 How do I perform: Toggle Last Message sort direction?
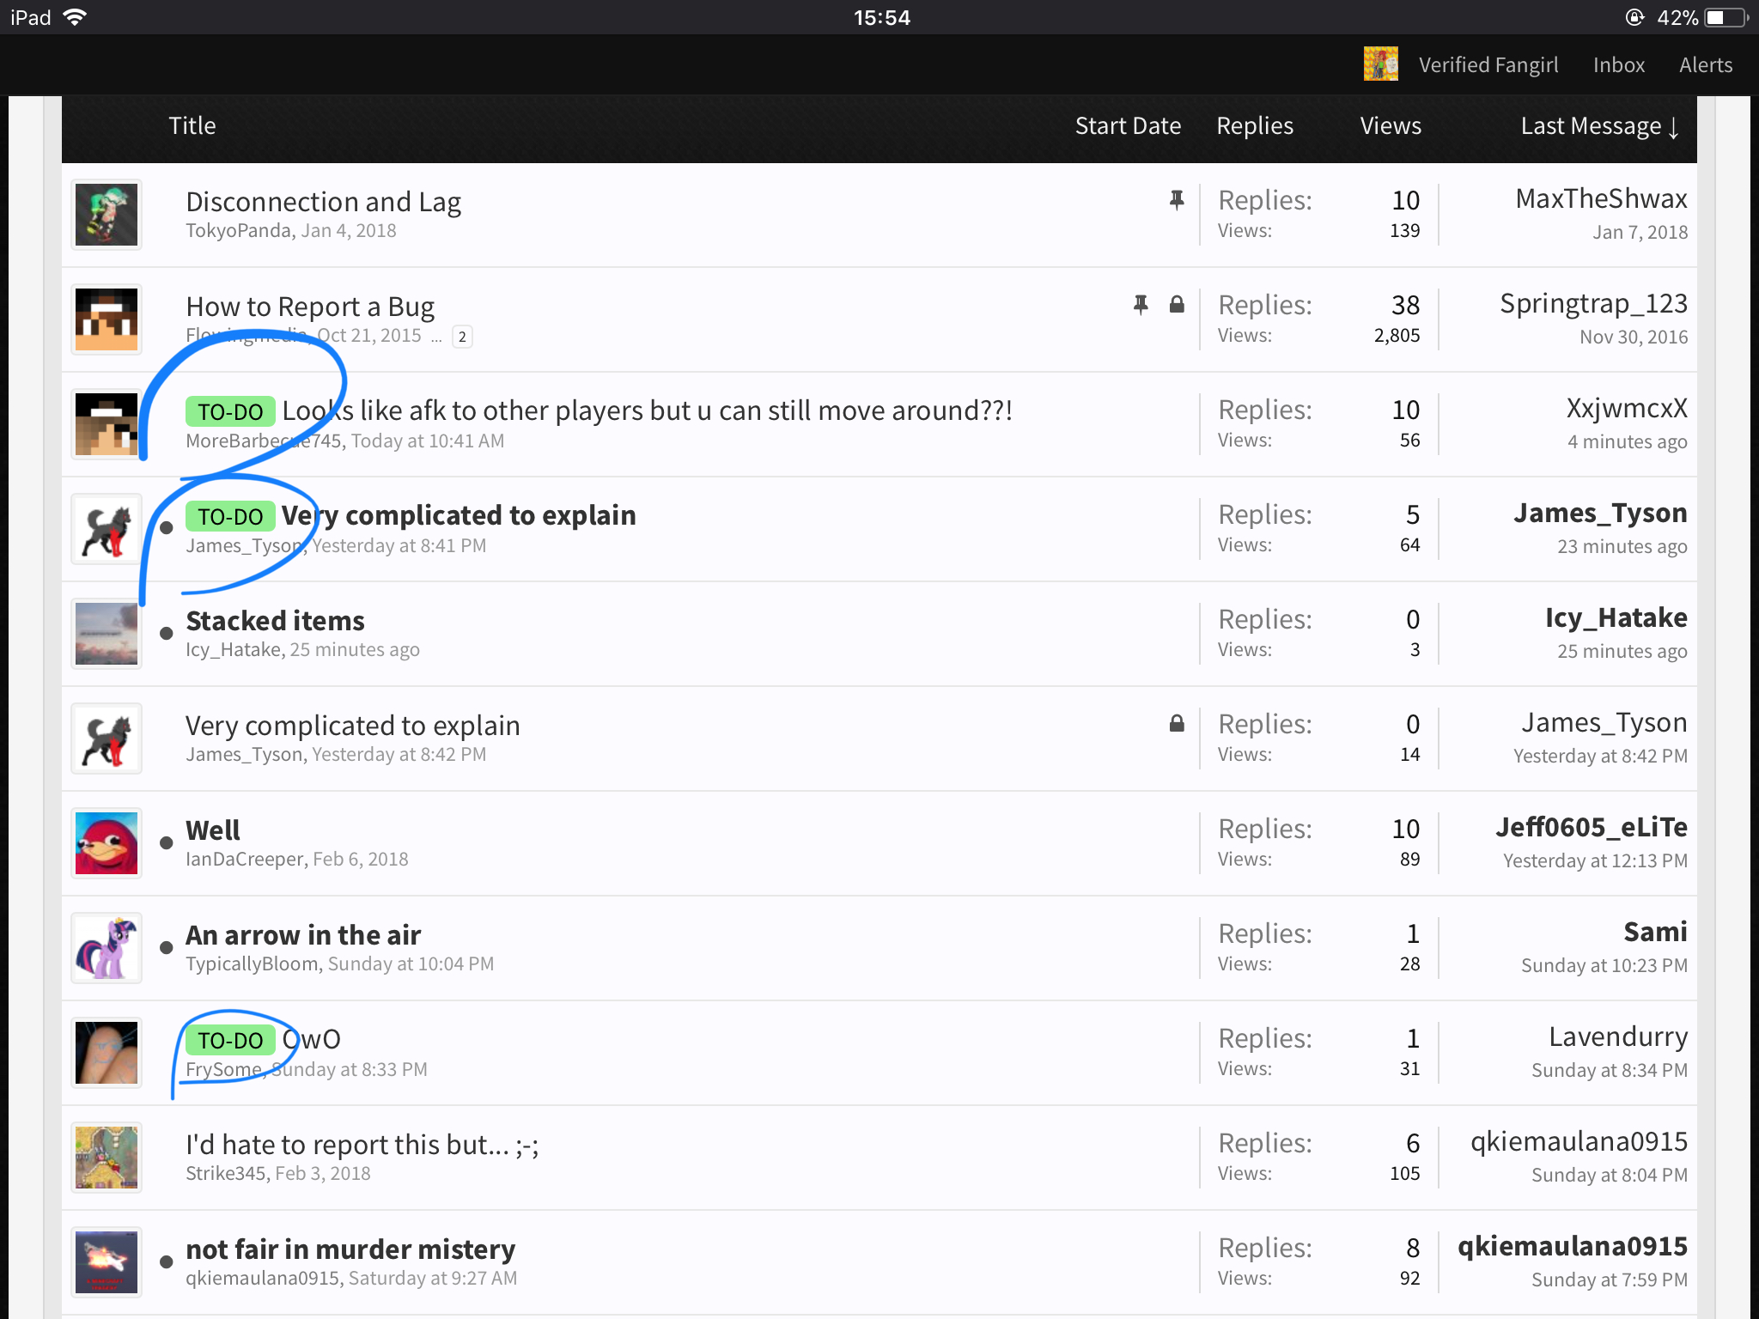point(1600,126)
